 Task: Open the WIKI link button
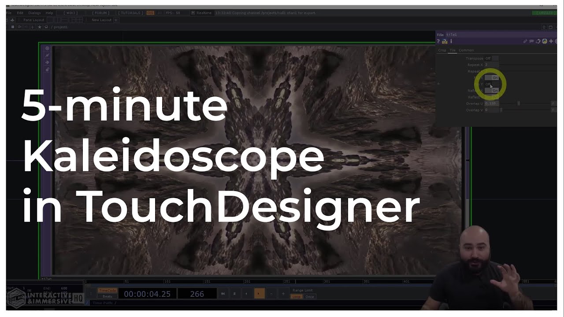coord(70,13)
